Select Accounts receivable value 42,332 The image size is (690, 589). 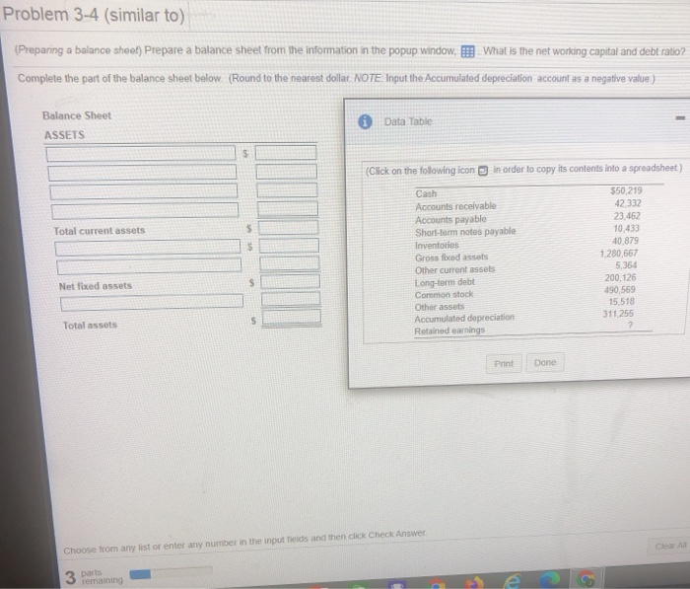point(628,203)
